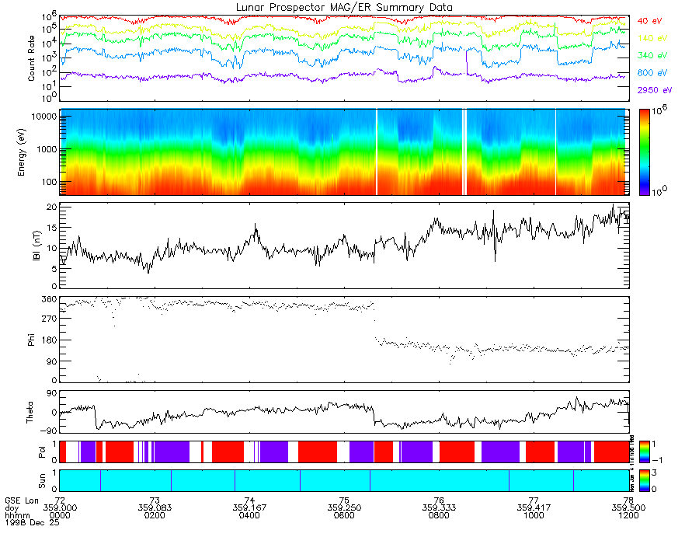Click the "GSE Lon" row label

23,500
